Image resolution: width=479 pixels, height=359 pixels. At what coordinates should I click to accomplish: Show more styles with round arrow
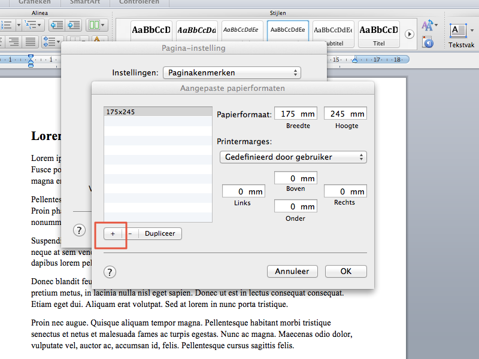click(x=410, y=34)
